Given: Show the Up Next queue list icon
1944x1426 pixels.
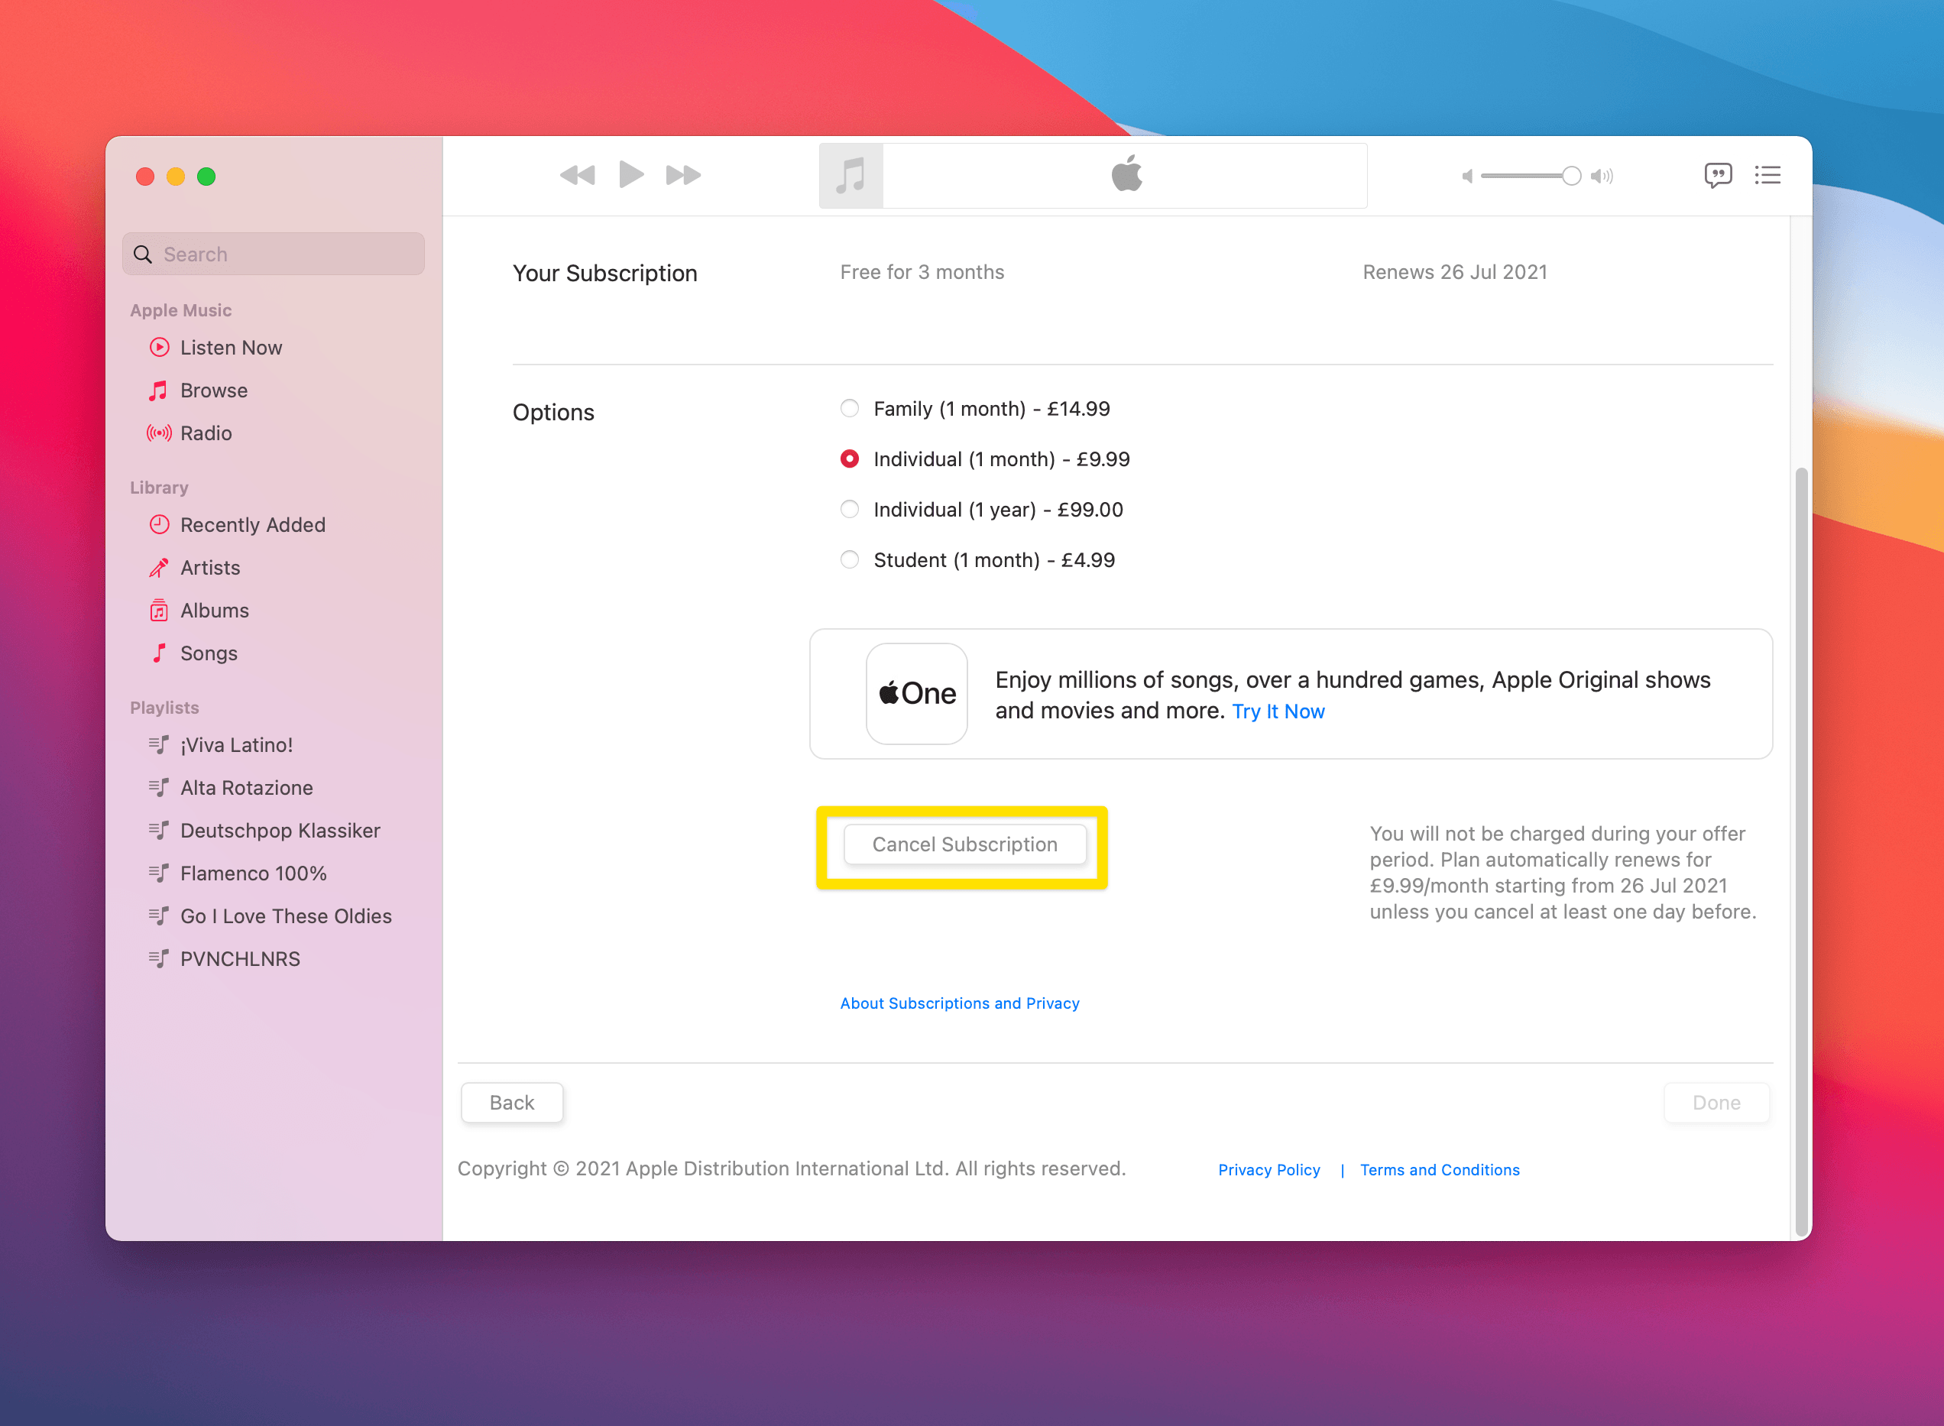Looking at the screenshot, I should (1767, 175).
